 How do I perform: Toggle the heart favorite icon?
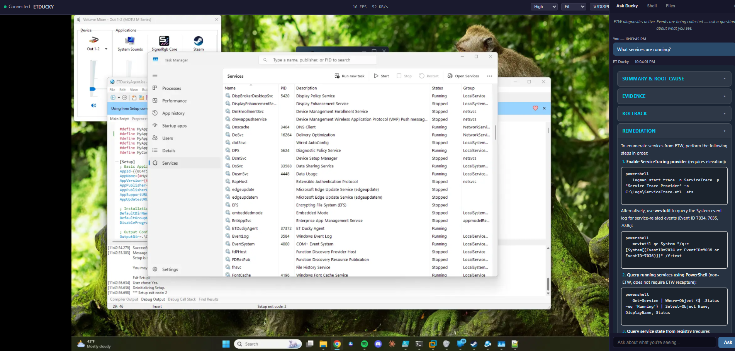(535, 108)
